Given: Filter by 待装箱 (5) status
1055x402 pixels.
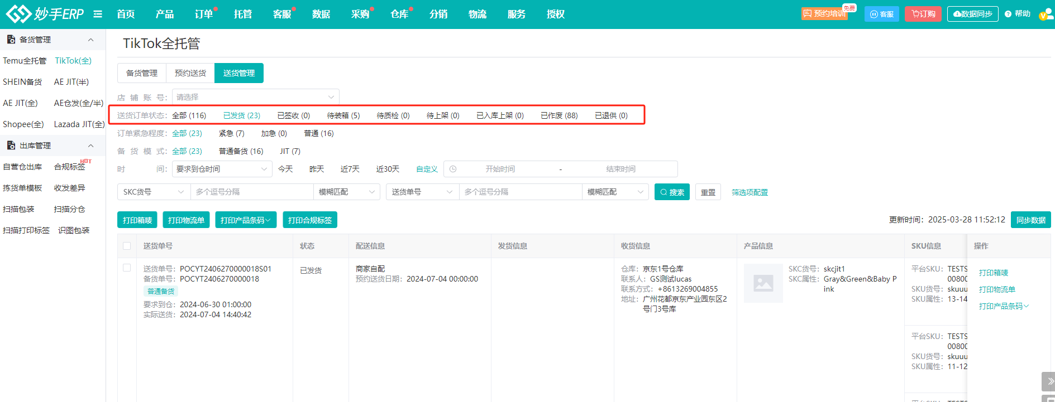Looking at the screenshot, I should point(343,115).
